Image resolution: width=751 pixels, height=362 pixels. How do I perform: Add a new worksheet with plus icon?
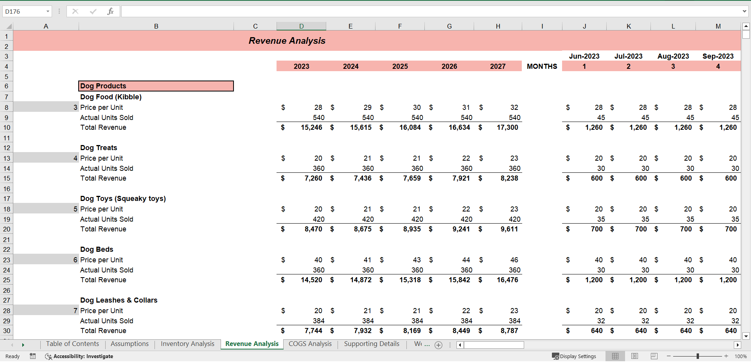[438, 345]
